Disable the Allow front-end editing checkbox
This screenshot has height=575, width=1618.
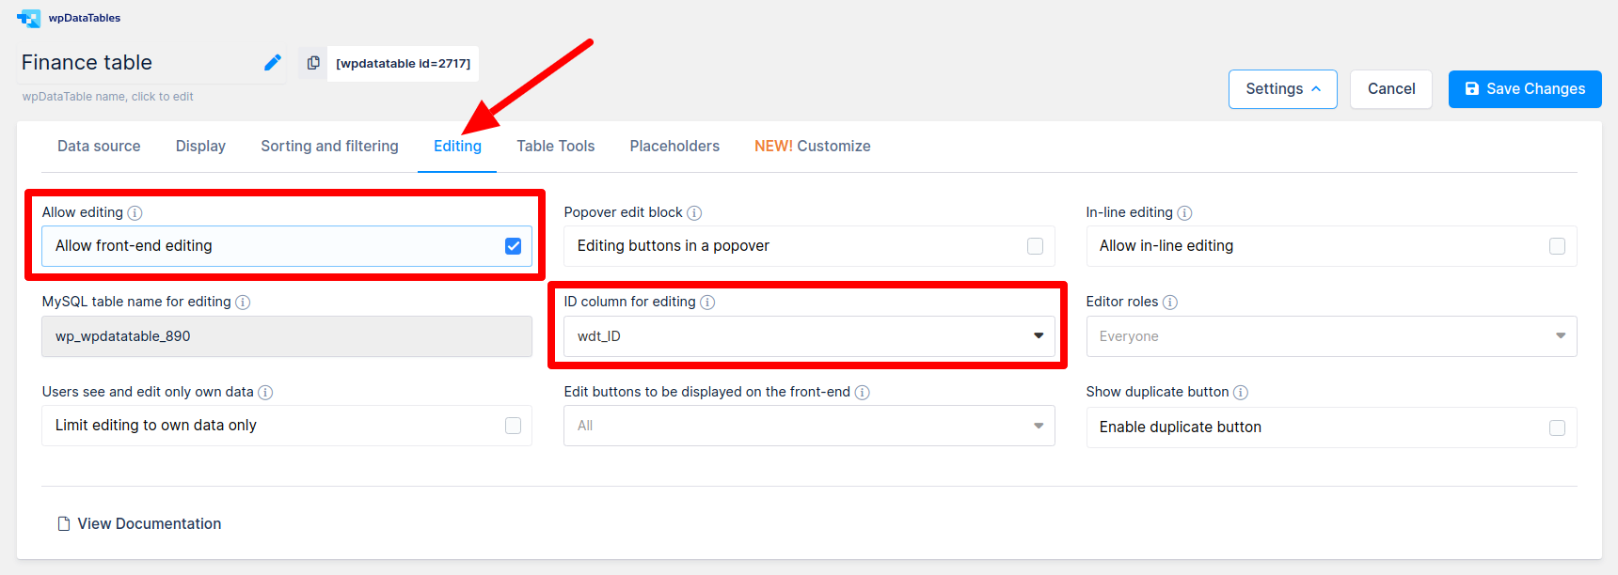pyautogui.click(x=513, y=245)
